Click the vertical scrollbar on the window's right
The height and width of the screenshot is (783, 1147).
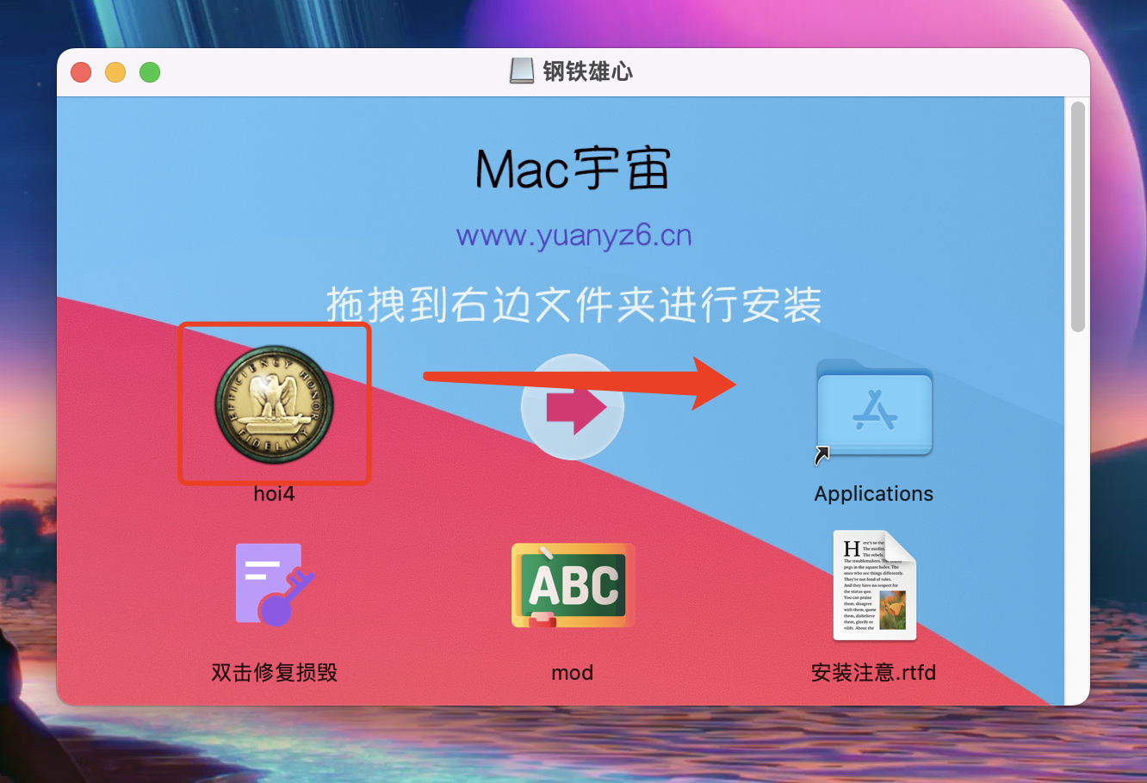(1078, 217)
